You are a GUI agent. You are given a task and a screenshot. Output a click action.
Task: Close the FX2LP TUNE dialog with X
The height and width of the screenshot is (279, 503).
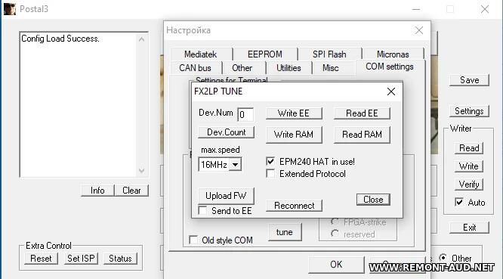[x=390, y=91]
